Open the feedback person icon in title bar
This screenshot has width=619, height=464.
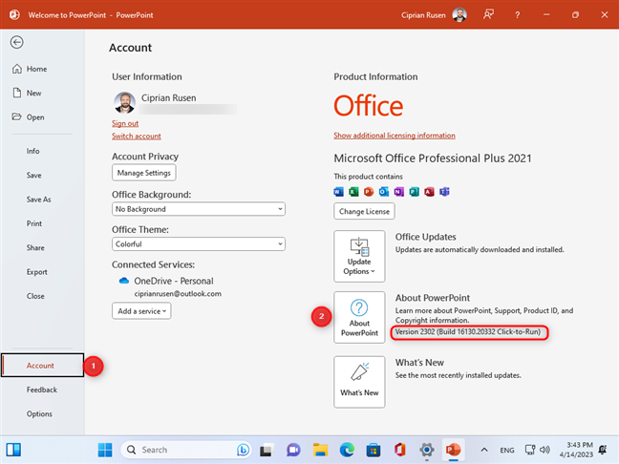tap(488, 15)
